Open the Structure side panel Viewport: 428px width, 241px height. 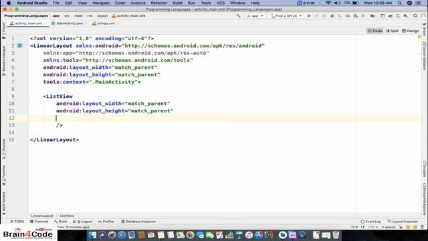pos(3,149)
